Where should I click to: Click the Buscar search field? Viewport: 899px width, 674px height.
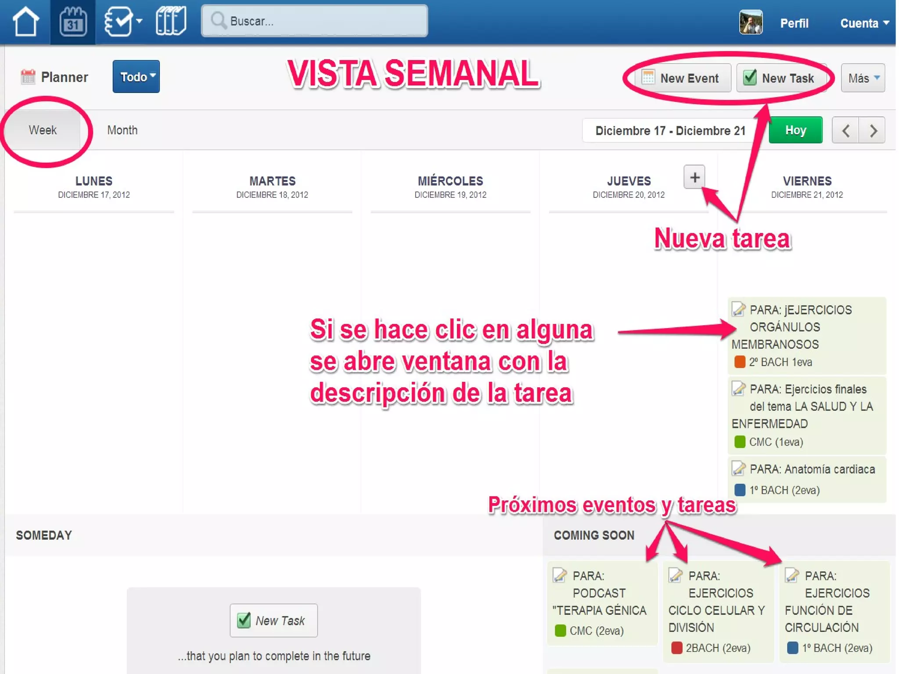[x=314, y=21]
